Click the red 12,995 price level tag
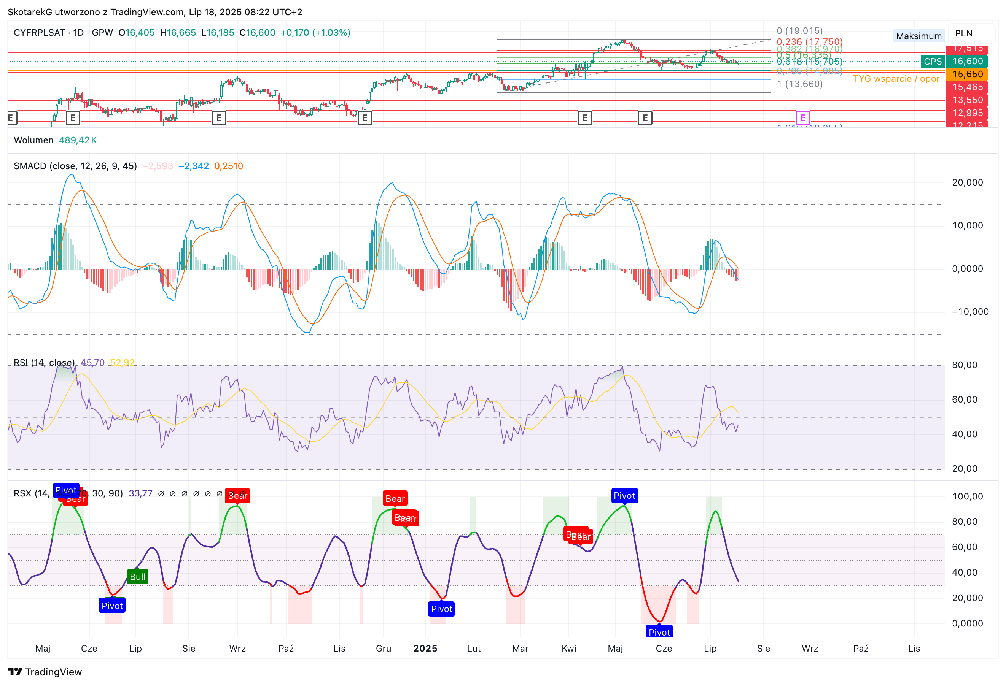 tap(967, 113)
